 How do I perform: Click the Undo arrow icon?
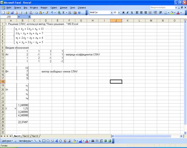[52, 13]
